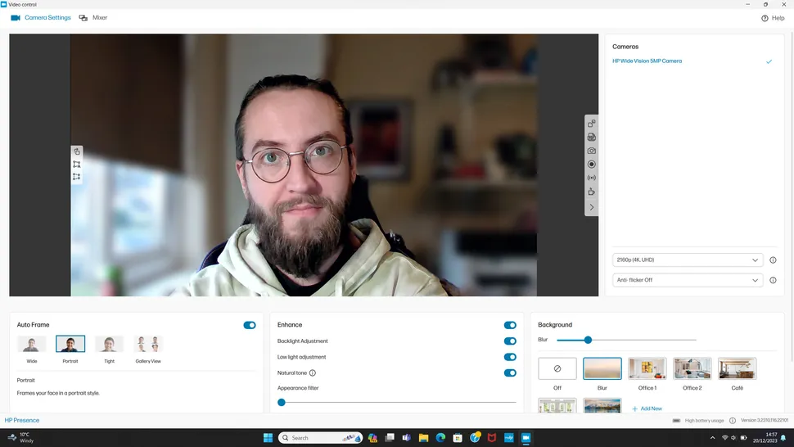Click the rotate icon on left toolbar
Image resolution: width=794 pixels, height=447 pixels.
point(77,151)
